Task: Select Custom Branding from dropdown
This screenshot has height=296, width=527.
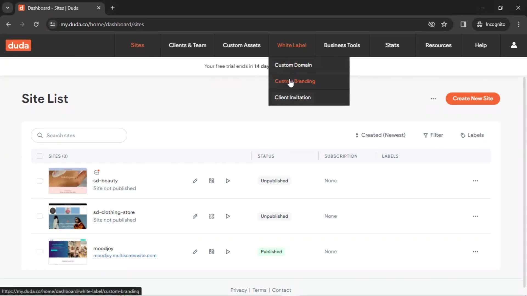Action: (309, 81)
